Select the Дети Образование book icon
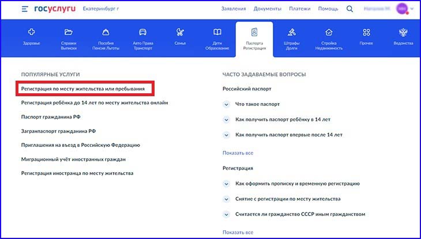Screen dimensions: 421x239 tap(217, 32)
